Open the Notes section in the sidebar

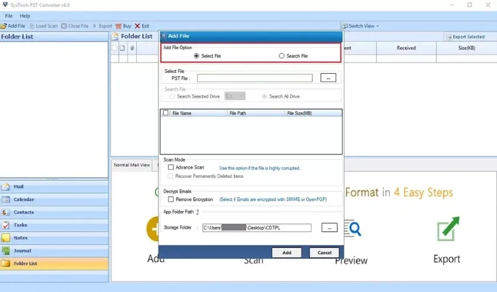click(x=54, y=238)
